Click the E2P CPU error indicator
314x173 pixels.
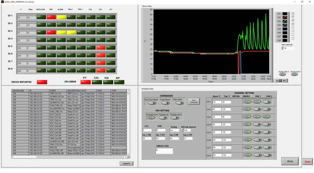[119, 82]
